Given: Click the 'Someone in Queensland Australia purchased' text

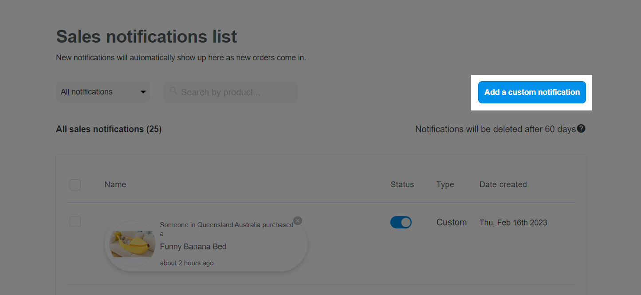Looking at the screenshot, I should (227, 225).
